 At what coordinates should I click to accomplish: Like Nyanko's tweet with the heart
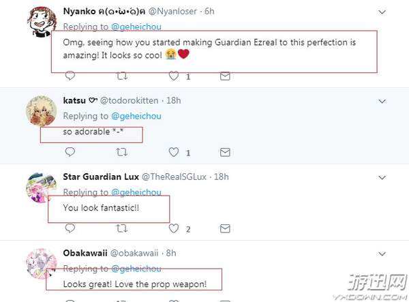175,76
